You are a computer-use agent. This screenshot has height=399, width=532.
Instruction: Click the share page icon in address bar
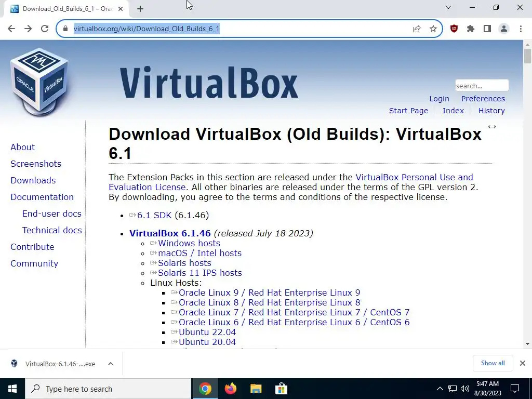[x=417, y=29]
